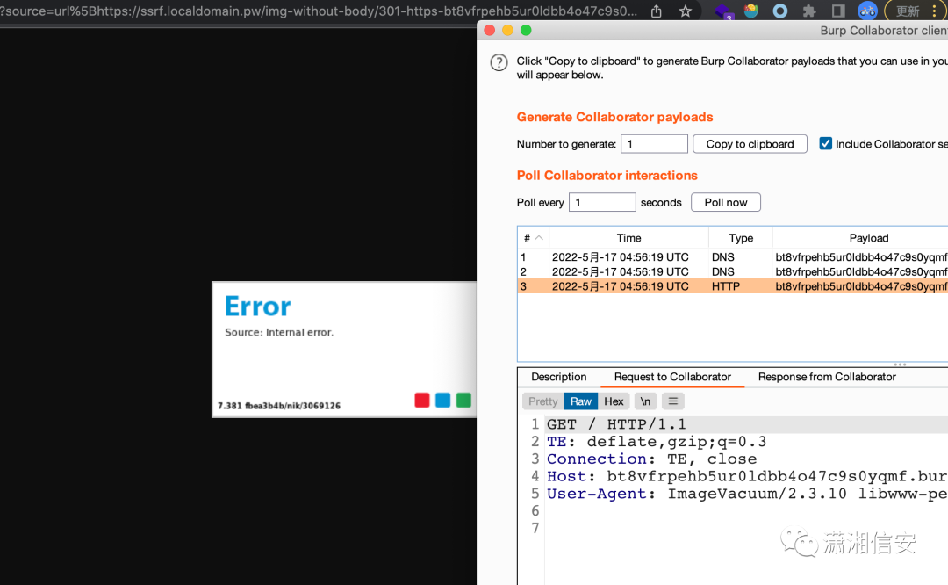
Task: Focus the Number to generate field
Action: coord(654,144)
